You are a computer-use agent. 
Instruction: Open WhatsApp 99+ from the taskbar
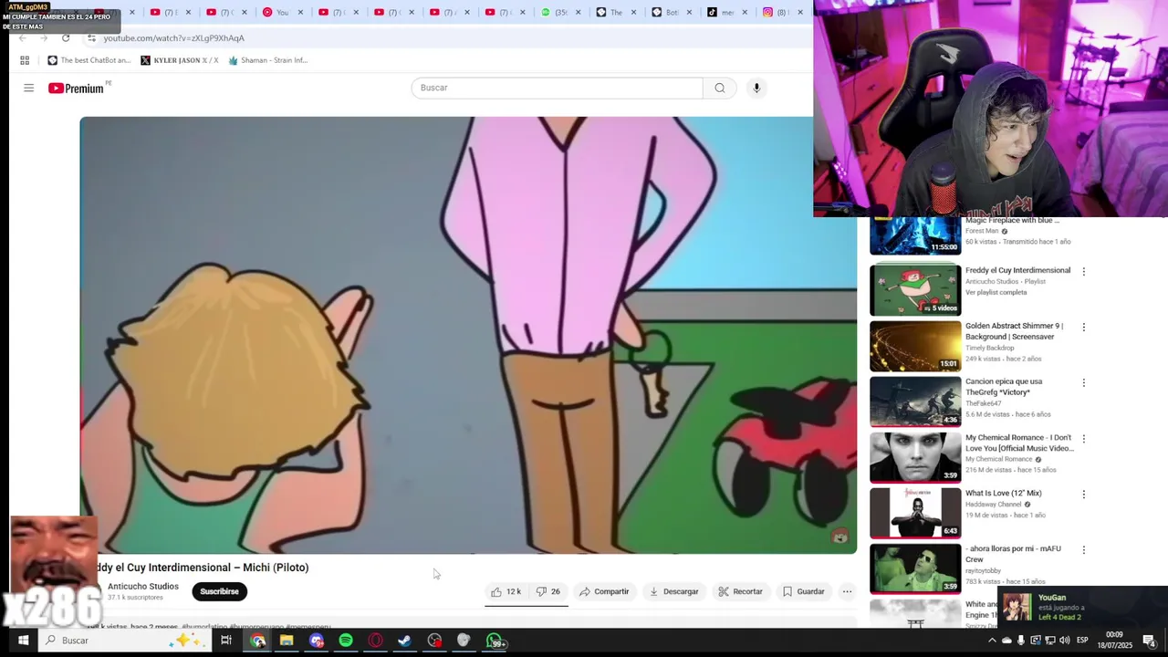(x=495, y=641)
